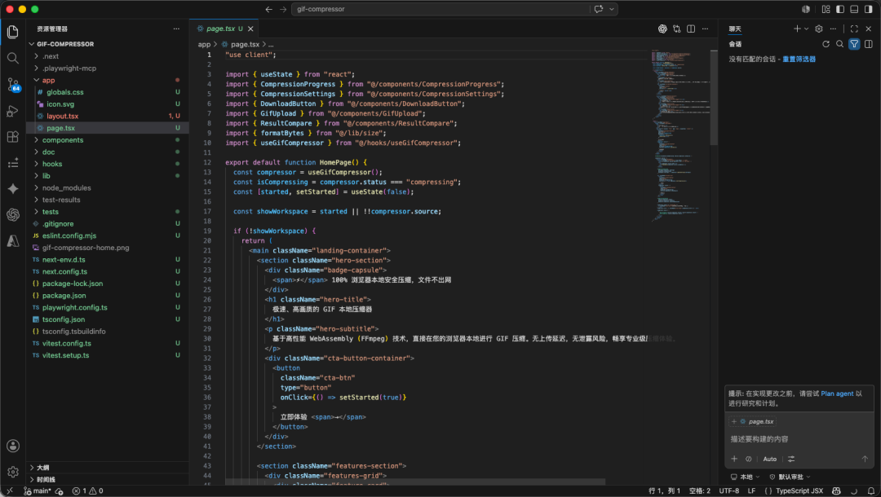The width and height of the screenshot is (881, 497).
Task: Open the Extensions view in activity bar
Action: coord(12,137)
